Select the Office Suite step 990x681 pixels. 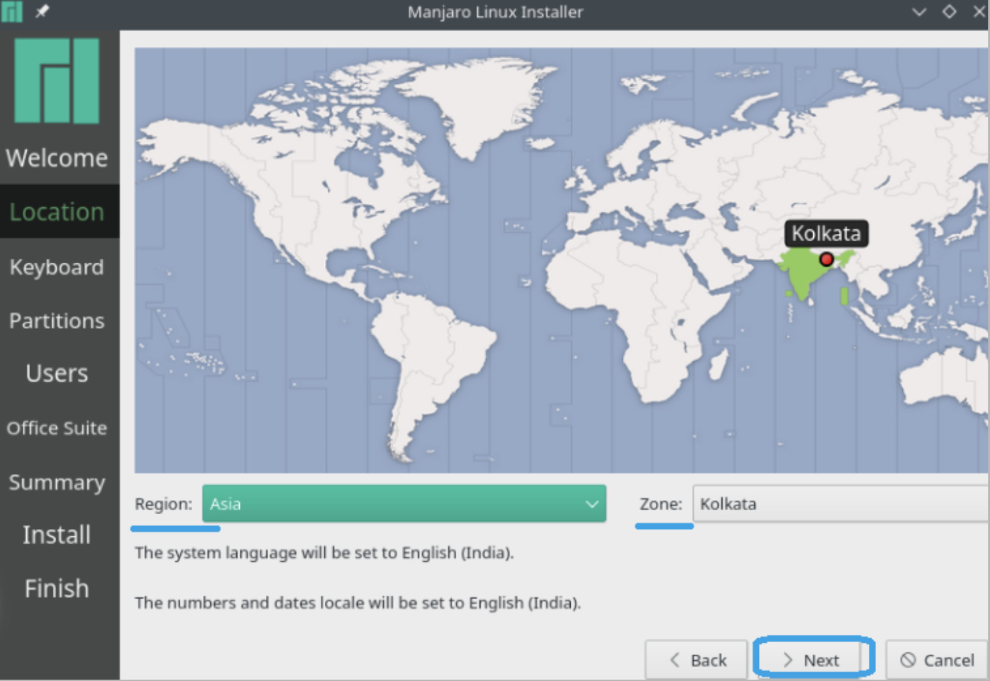pyautogui.click(x=57, y=428)
